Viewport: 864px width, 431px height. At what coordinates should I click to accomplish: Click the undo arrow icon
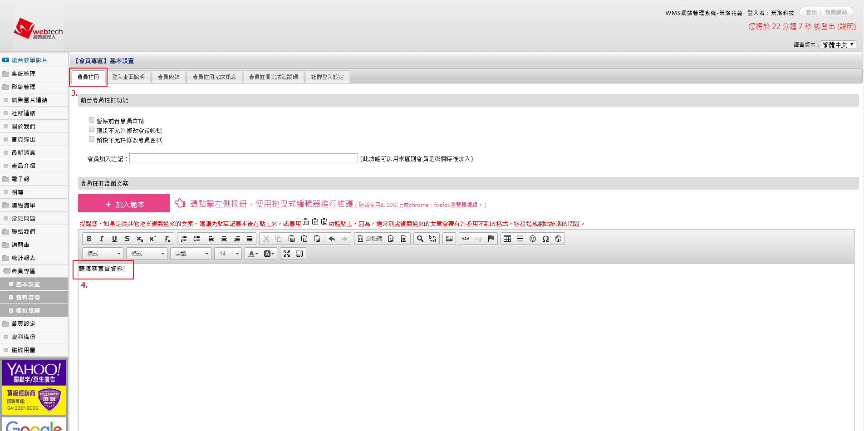[x=332, y=239]
